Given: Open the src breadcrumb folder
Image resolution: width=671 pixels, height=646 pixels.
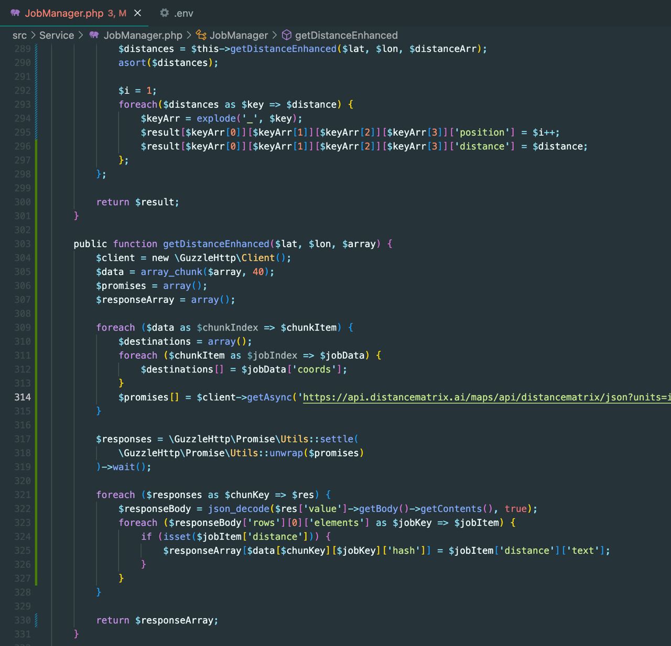Looking at the screenshot, I should point(19,35).
